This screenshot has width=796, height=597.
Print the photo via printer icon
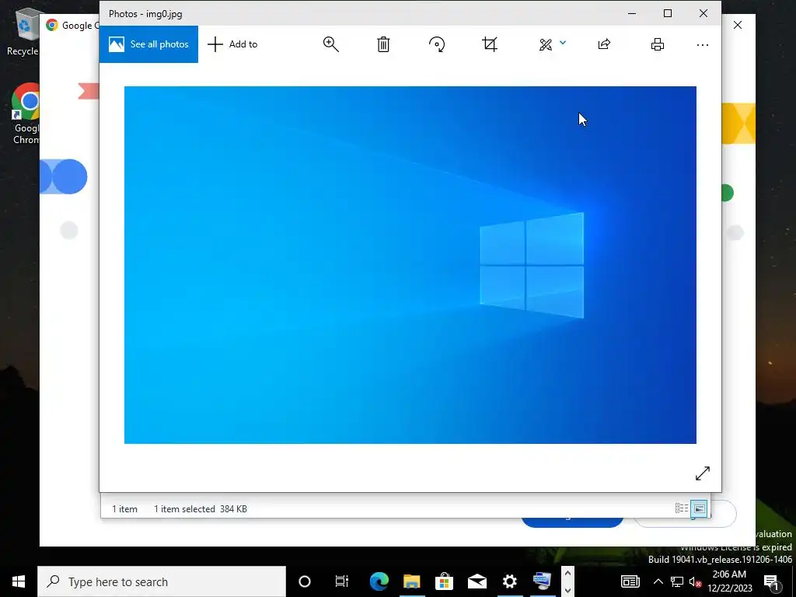click(x=658, y=44)
